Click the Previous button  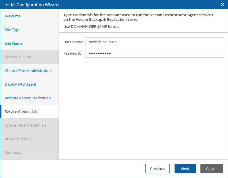coord(157,169)
